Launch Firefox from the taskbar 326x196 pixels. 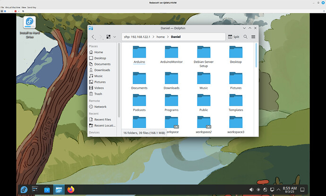(x=70, y=189)
